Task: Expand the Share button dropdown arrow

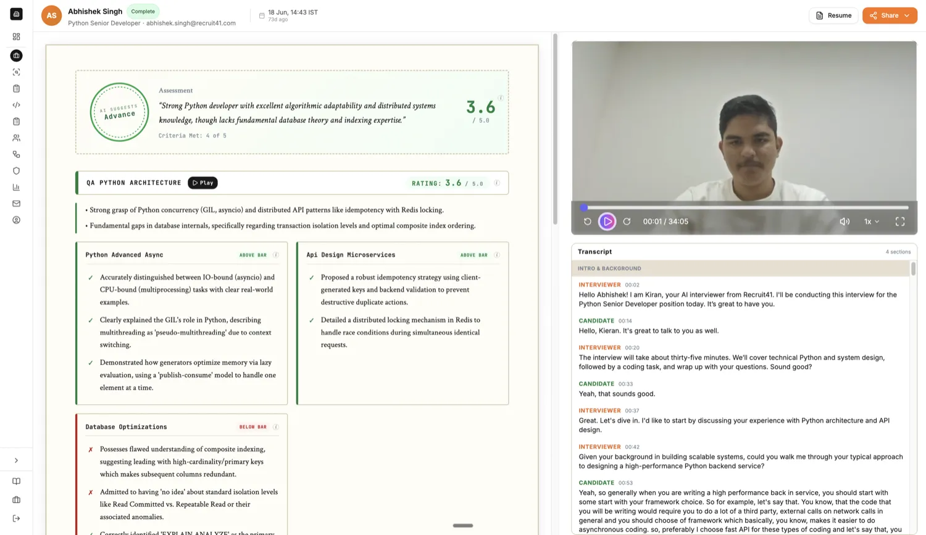Action: 907,15
